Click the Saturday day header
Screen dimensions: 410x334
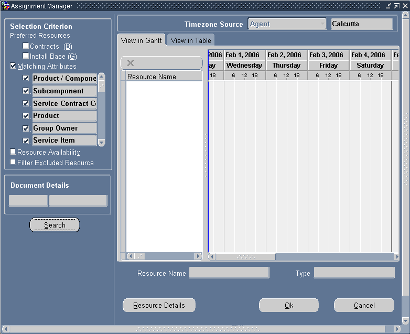pos(370,66)
